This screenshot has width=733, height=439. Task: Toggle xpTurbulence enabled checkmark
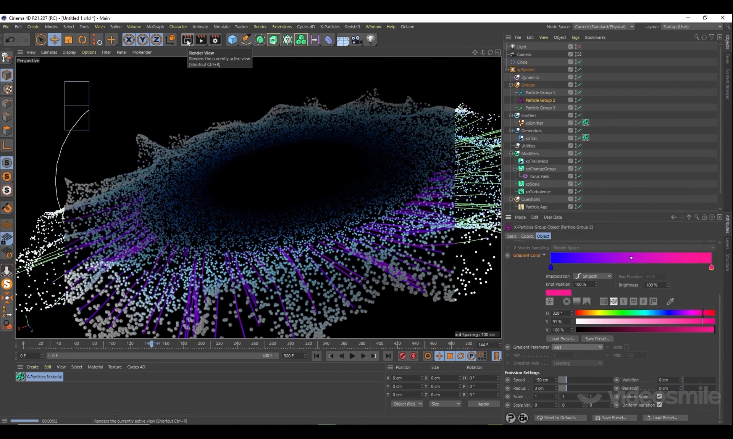(579, 191)
